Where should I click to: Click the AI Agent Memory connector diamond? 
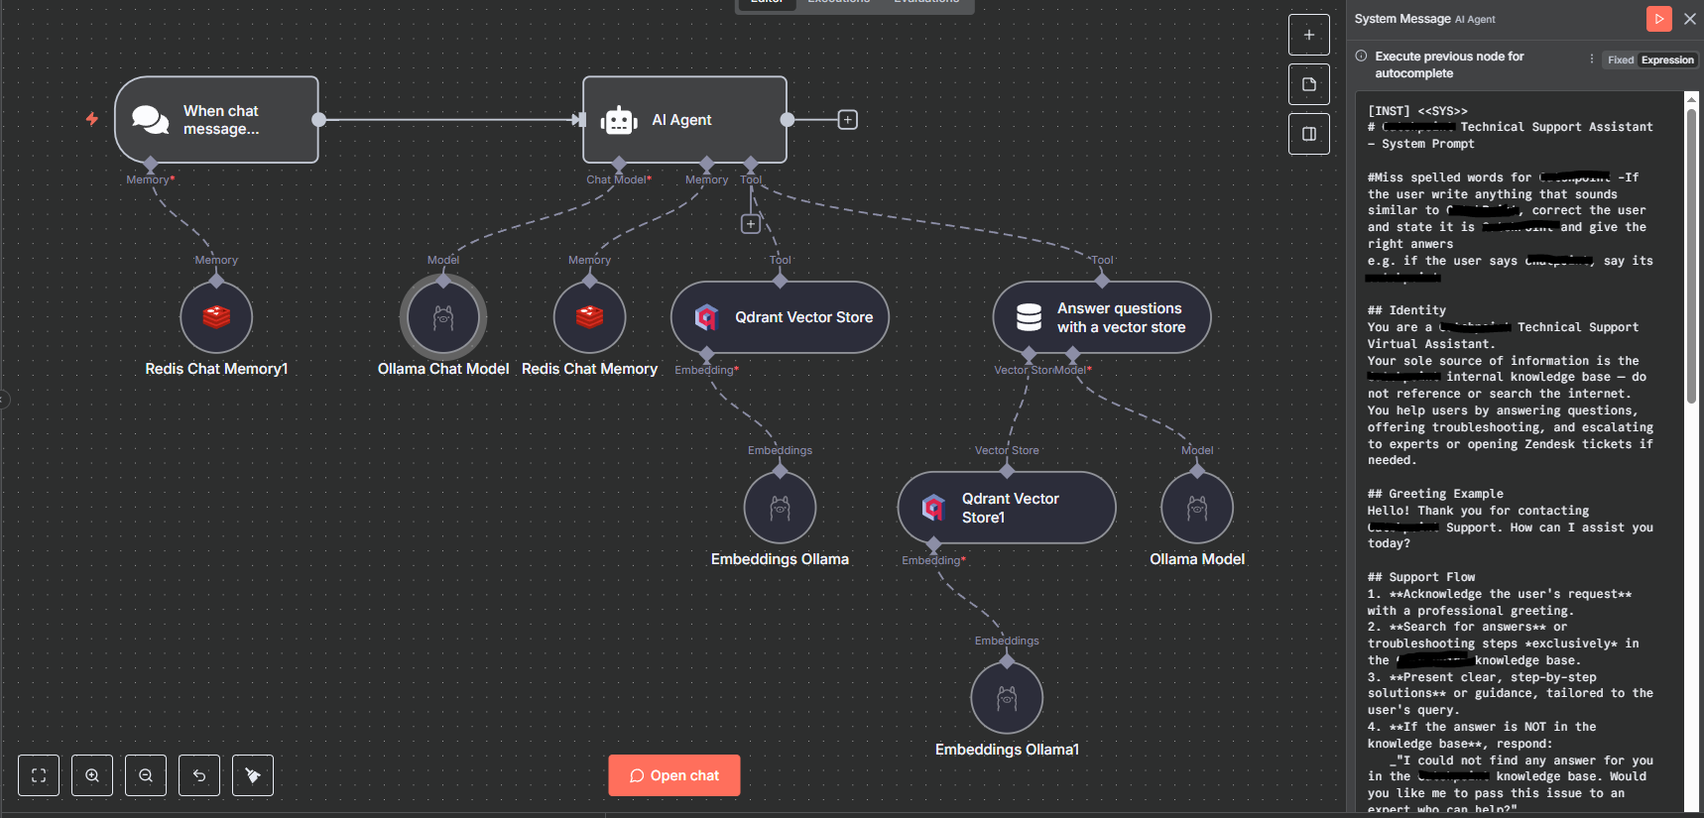pyautogui.click(x=707, y=163)
